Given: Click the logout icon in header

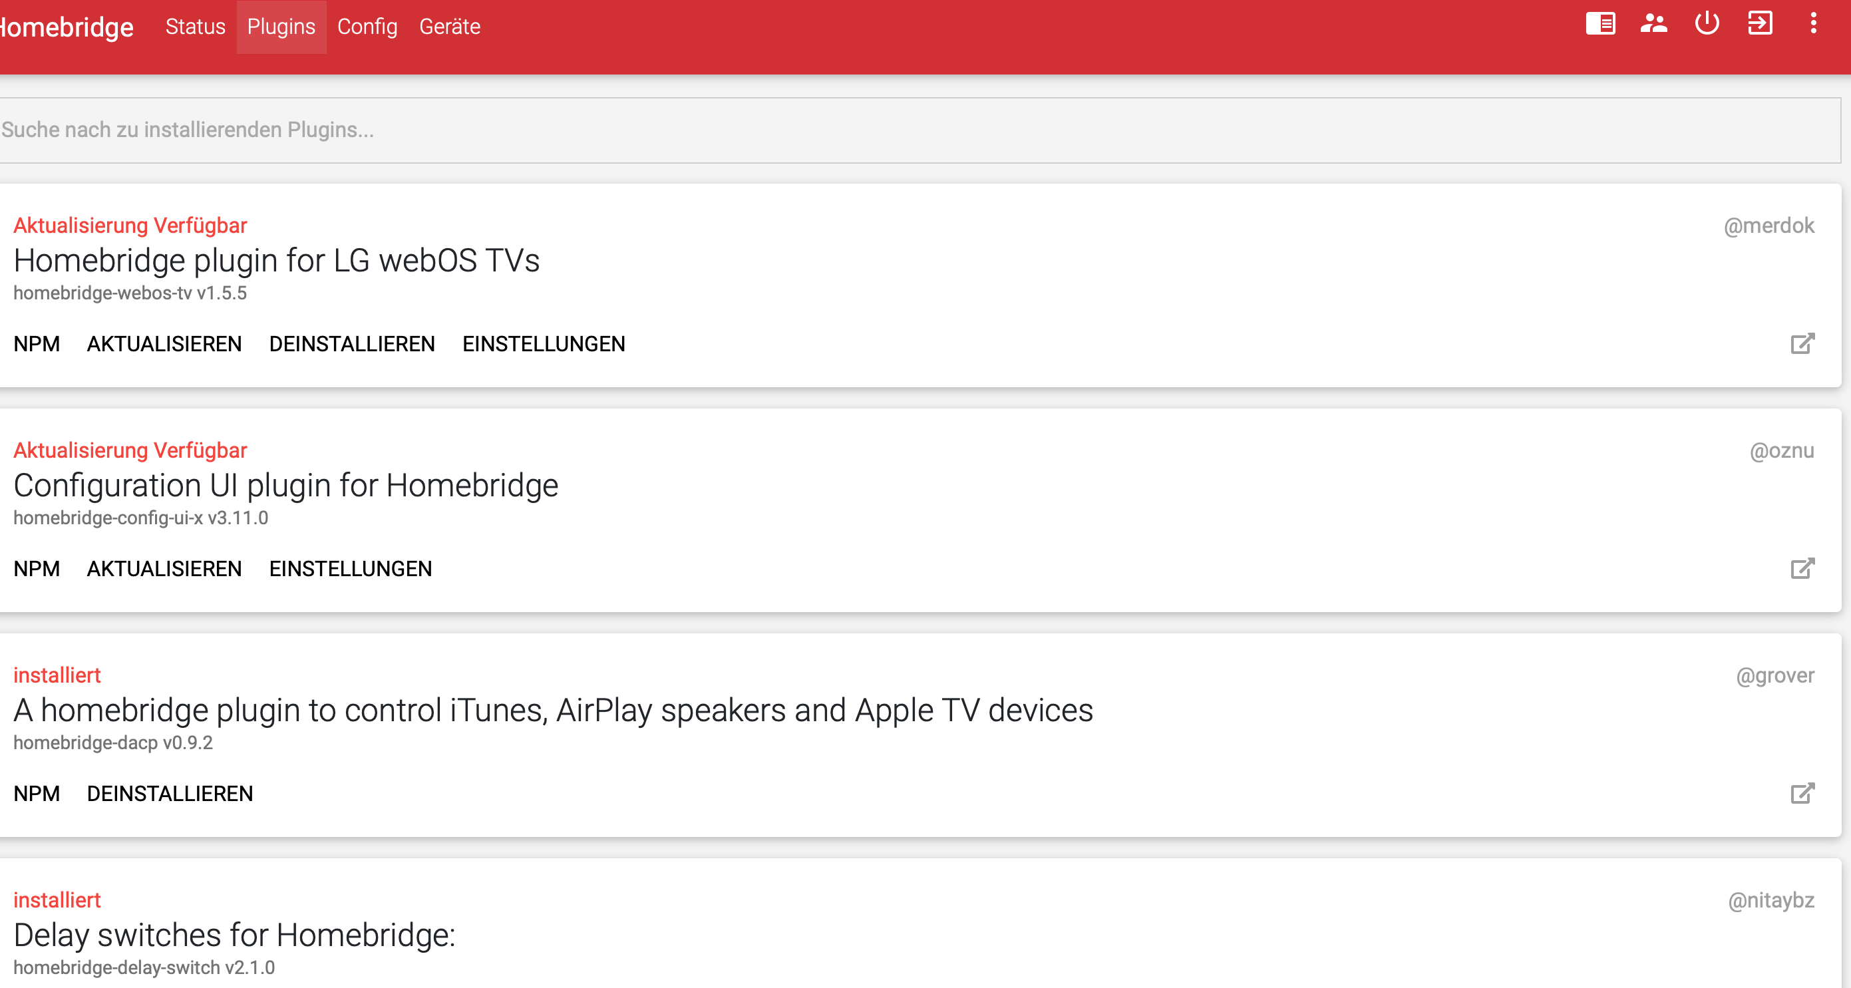Looking at the screenshot, I should (x=1760, y=25).
